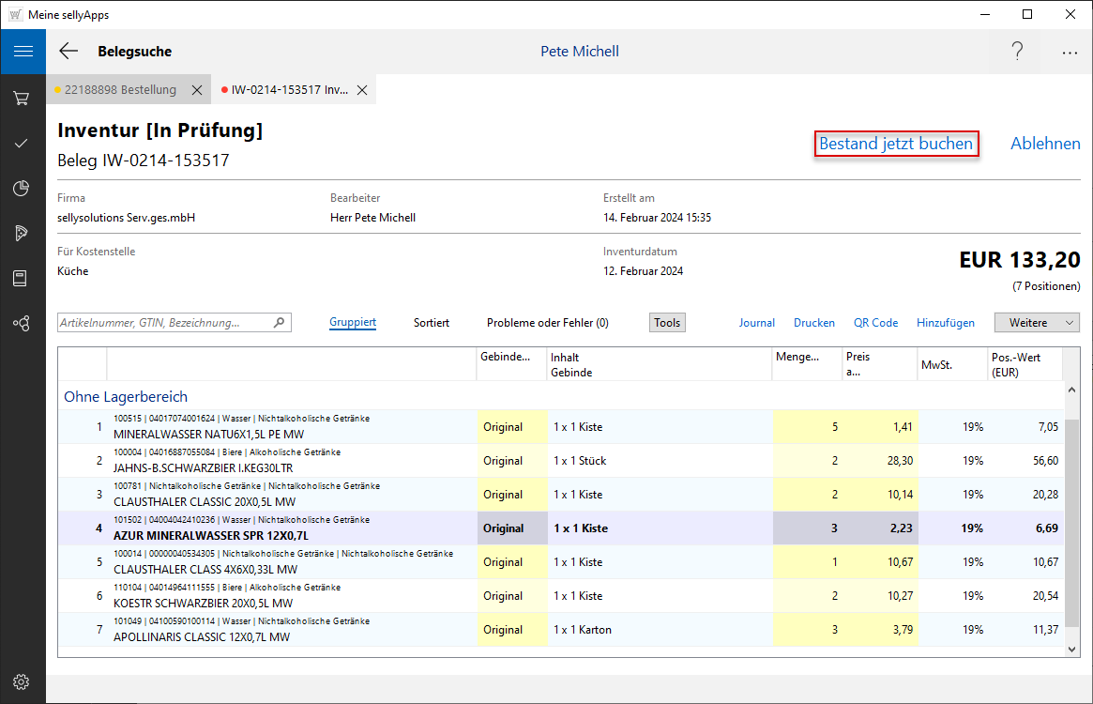1093x704 pixels.
Task: Show Probleme oder Fehler filter
Action: 547,323
